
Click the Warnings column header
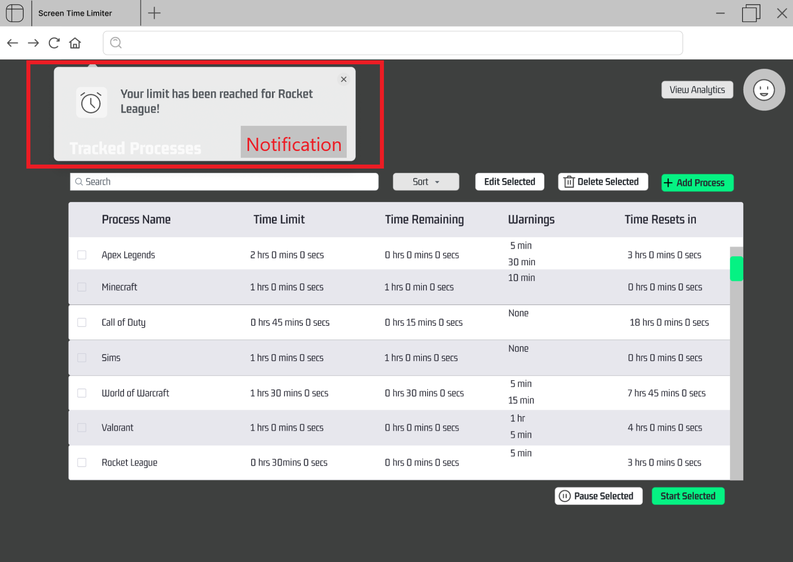(x=531, y=219)
